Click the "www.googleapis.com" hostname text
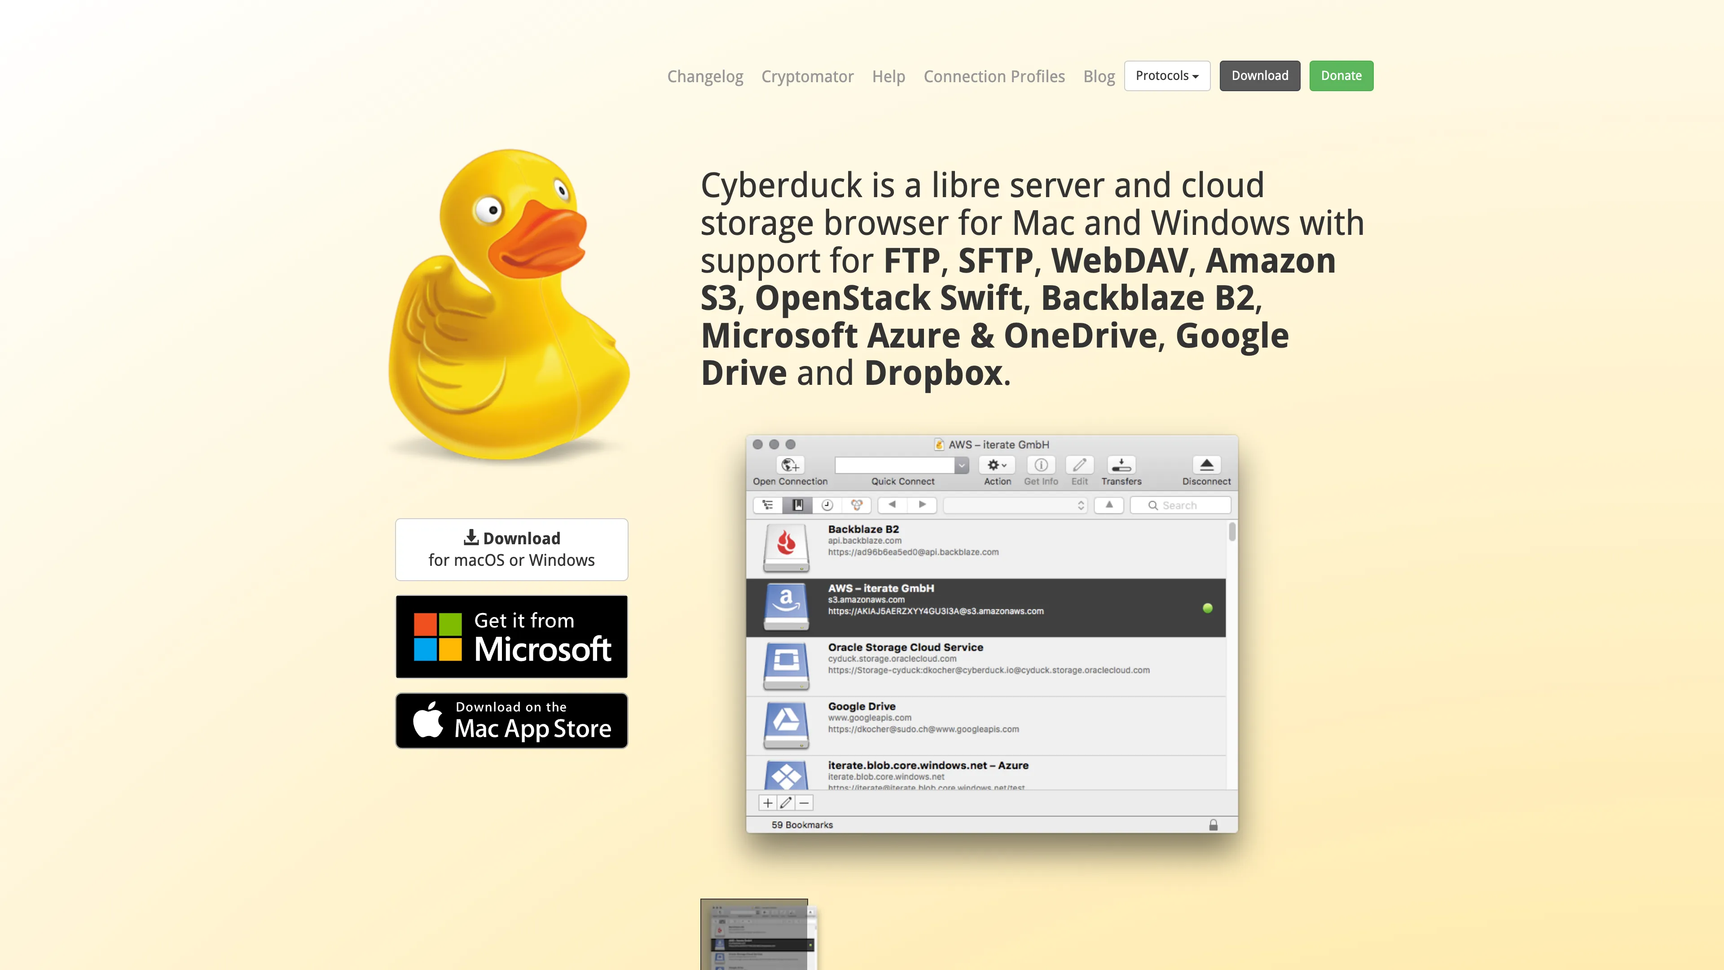Viewport: 1724px width, 970px height. click(x=869, y=718)
